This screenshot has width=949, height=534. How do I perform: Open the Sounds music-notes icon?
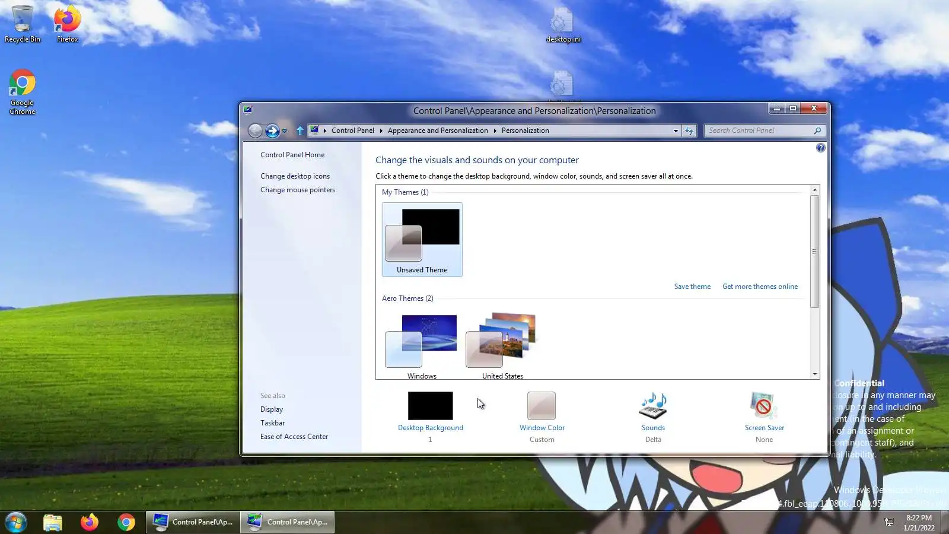tap(653, 406)
